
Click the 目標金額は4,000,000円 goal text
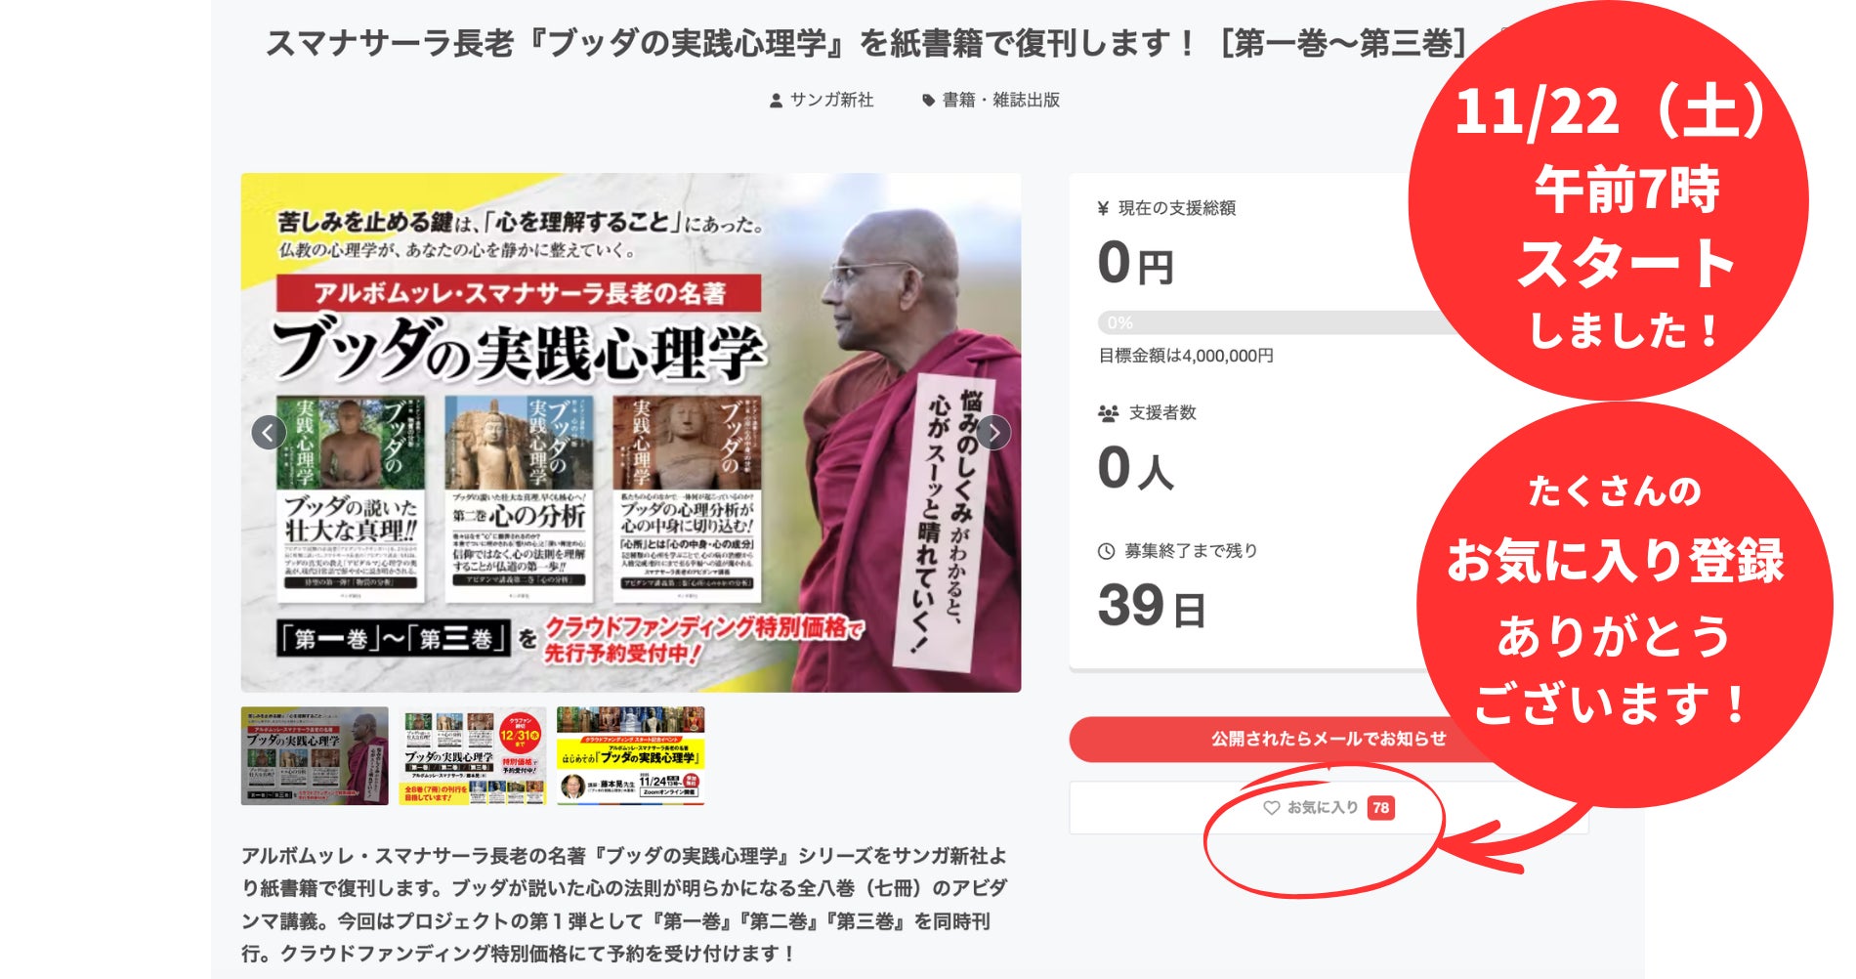[x=1186, y=356]
